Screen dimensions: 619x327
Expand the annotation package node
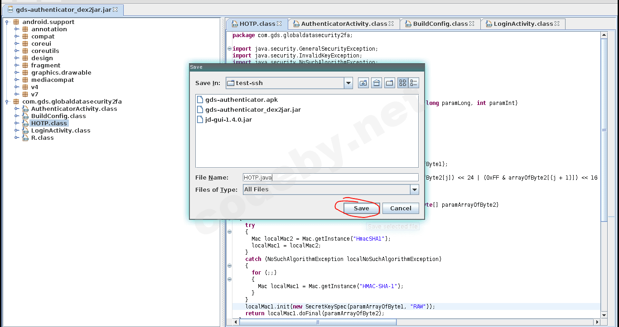pos(17,29)
